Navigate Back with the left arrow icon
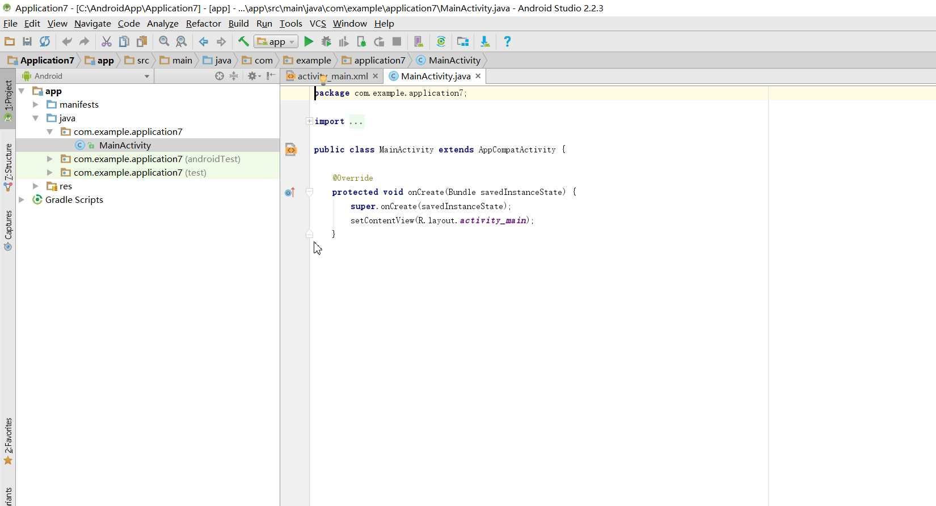936x506 pixels. pyautogui.click(x=204, y=41)
